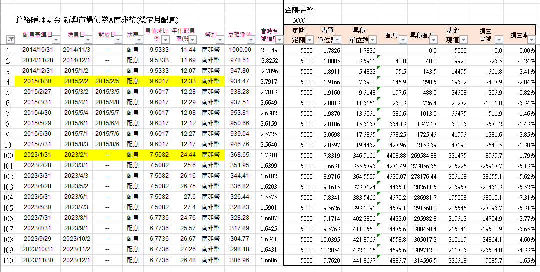Select the fund value cell 221475
Viewport: 540px width, 272px height.
click(453, 155)
